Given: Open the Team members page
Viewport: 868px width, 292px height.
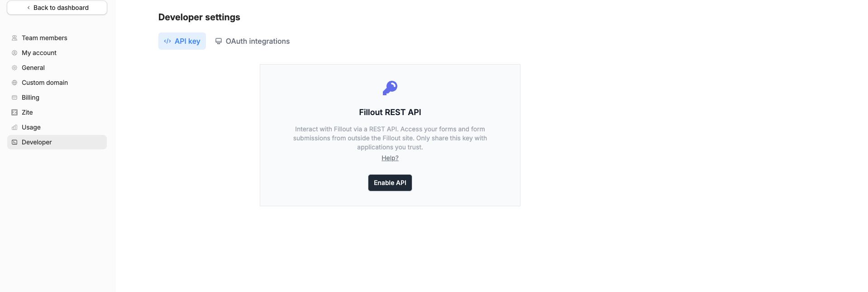Looking at the screenshot, I should click(x=57, y=38).
